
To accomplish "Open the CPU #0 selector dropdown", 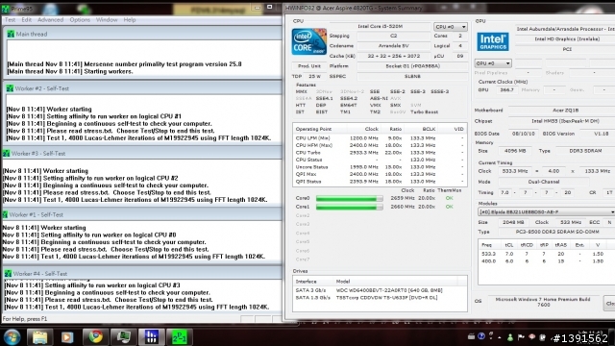I will [451, 27].
